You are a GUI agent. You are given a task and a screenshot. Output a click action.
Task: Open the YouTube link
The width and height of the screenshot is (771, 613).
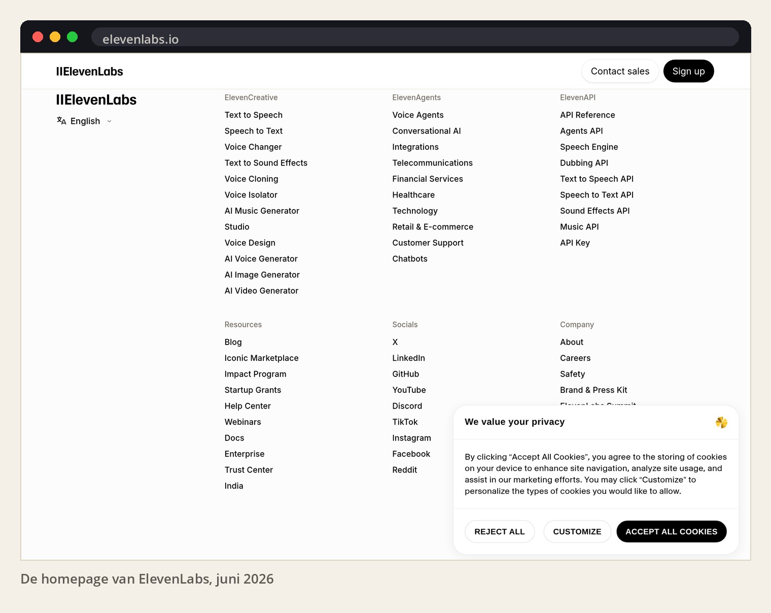409,390
